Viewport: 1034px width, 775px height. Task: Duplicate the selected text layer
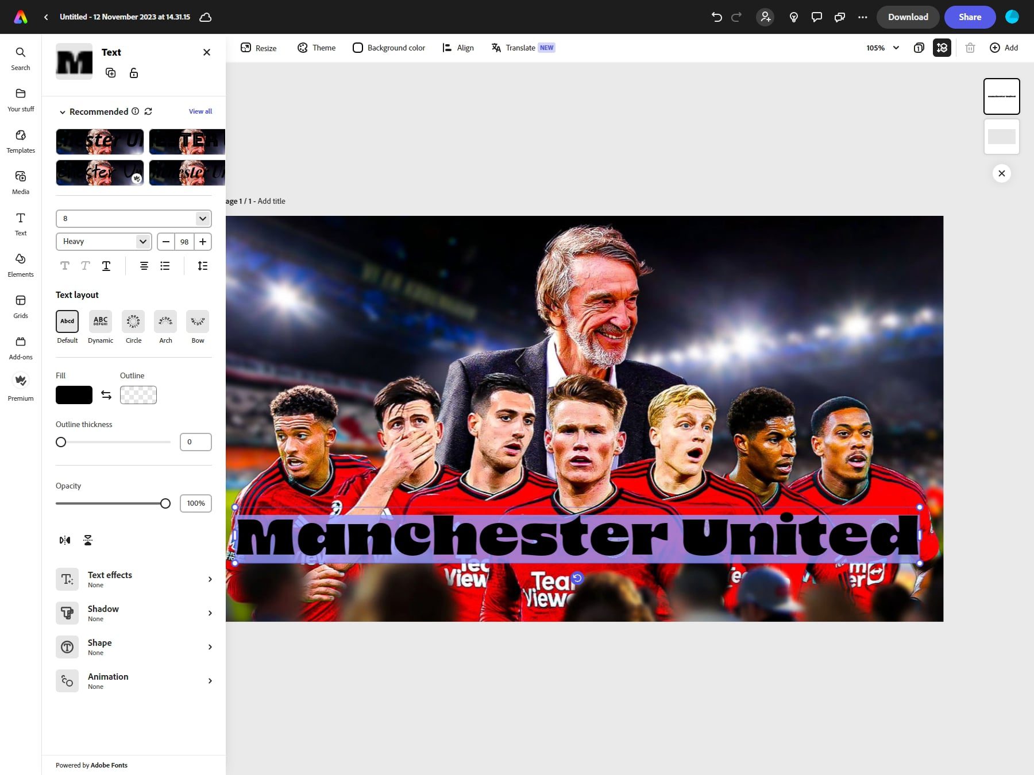pyautogui.click(x=111, y=73)
